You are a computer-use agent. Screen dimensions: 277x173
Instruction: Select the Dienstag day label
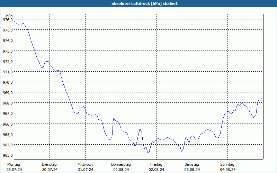tap(49, 165)
